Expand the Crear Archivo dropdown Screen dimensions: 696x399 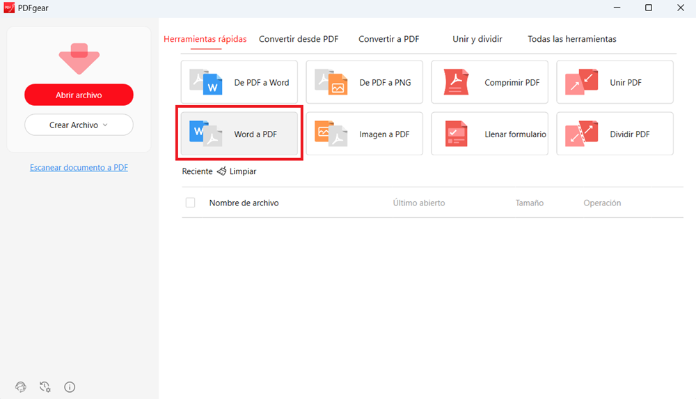79,125
